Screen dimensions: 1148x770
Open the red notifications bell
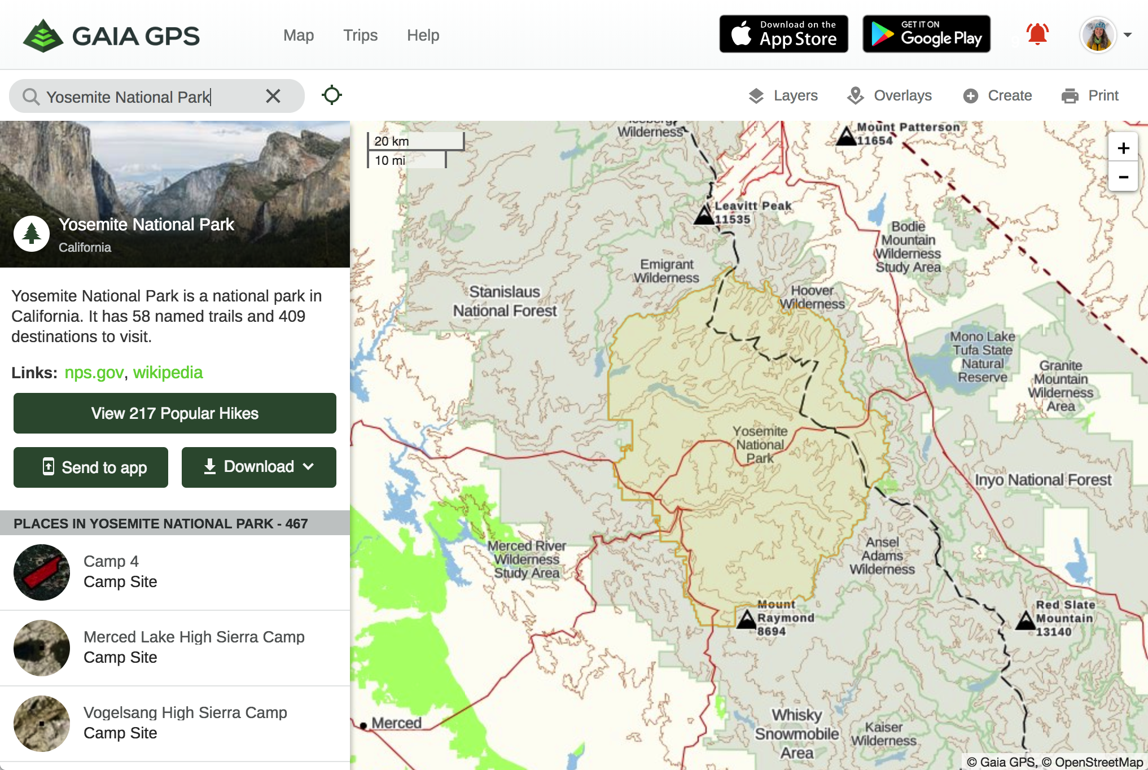1037,34
